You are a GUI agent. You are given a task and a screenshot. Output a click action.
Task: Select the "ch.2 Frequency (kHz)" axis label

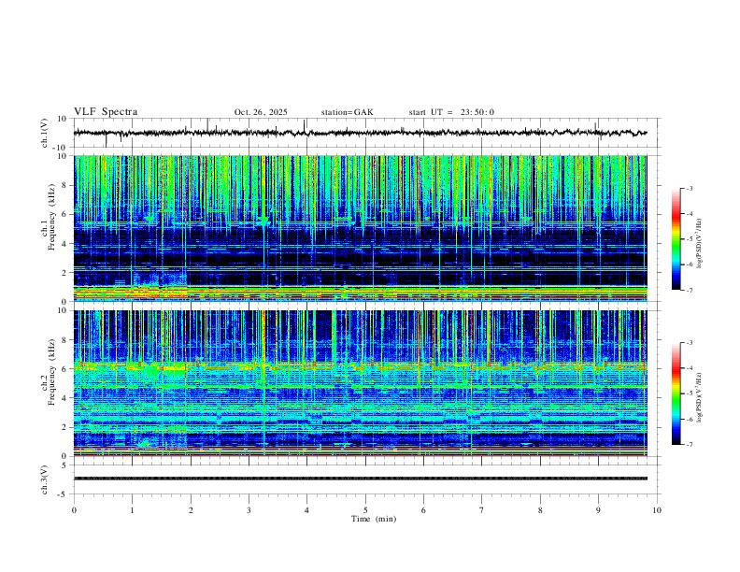[x=48, y=374]
